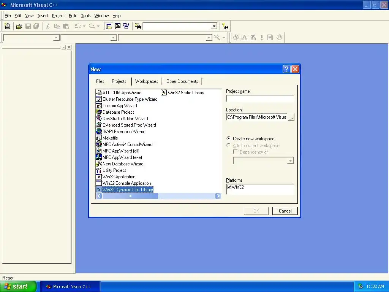Click the project list horizontal scrollbar thumb
Screen dimensions: 389x292
(130, 196)
